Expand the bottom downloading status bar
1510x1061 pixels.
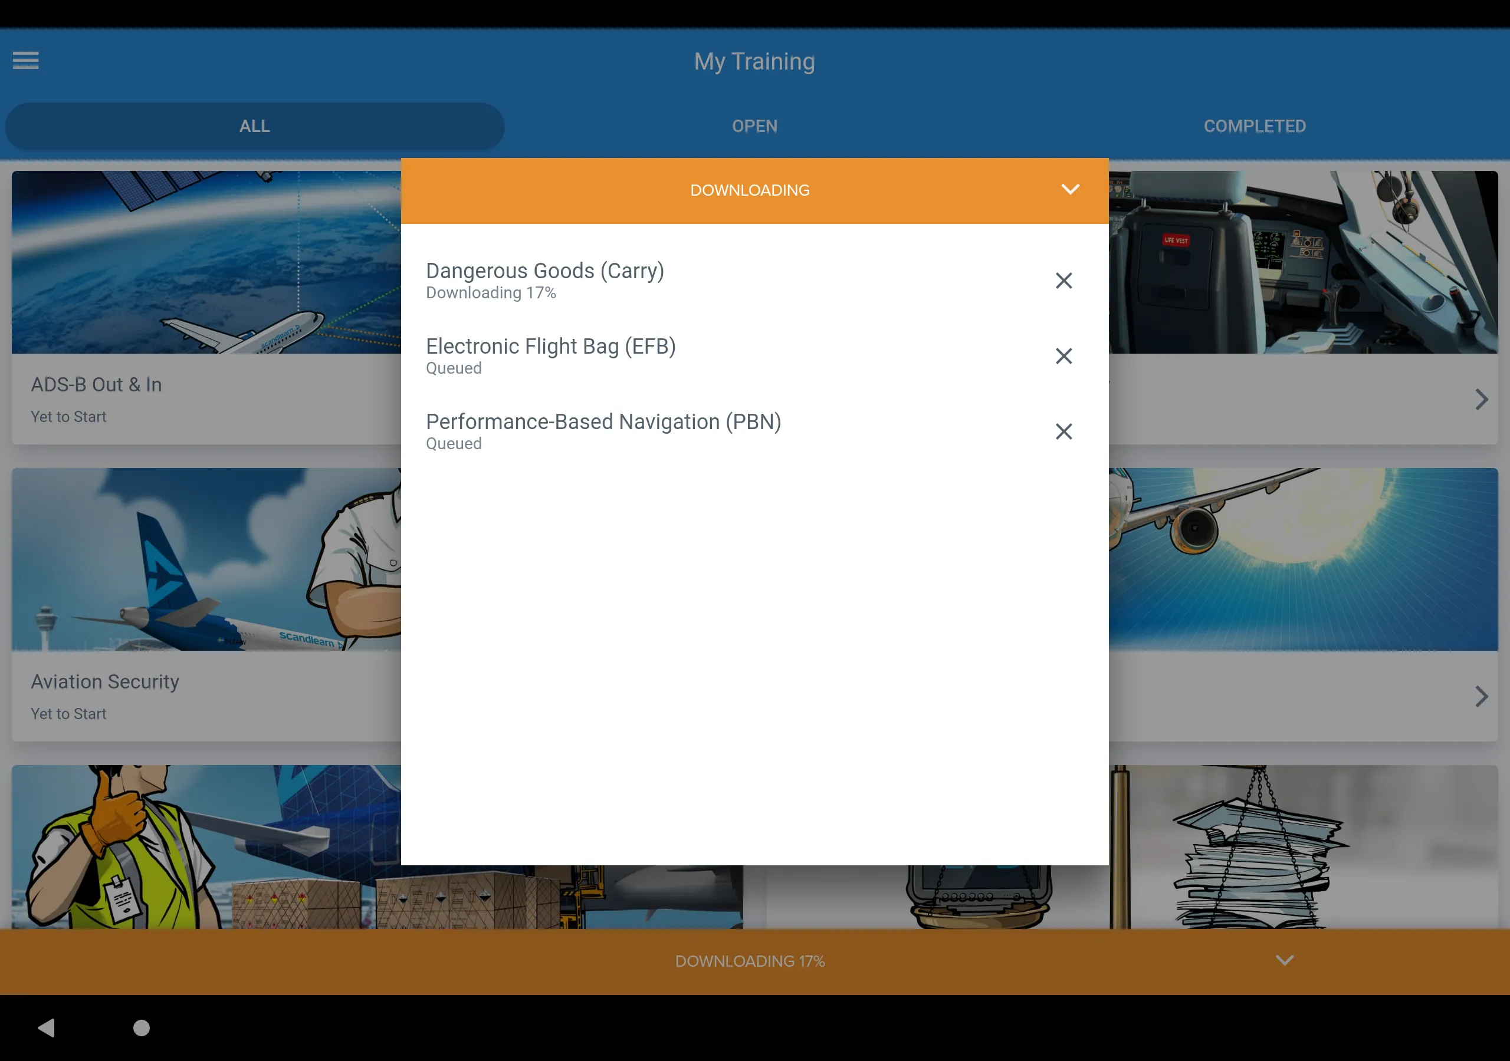tap(1285, 960)
